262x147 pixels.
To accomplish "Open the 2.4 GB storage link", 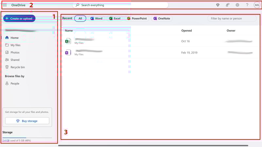I will [6, 140].
